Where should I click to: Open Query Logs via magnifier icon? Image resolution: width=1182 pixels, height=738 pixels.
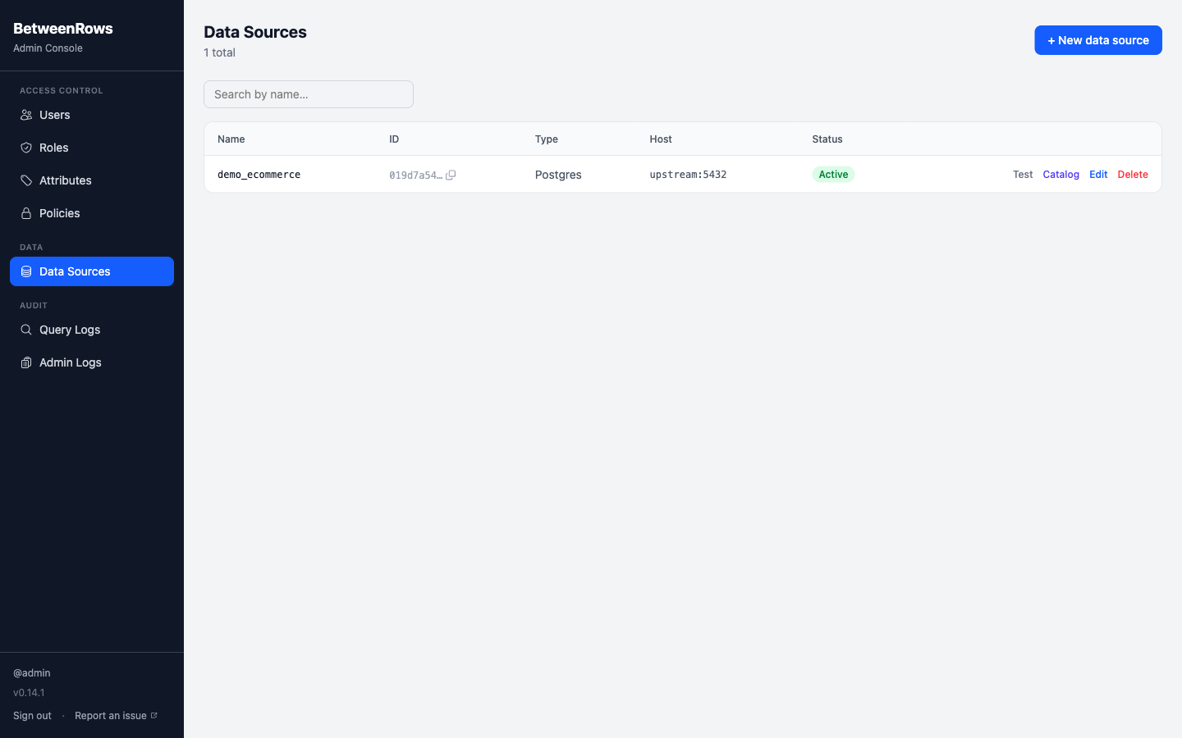26,330
